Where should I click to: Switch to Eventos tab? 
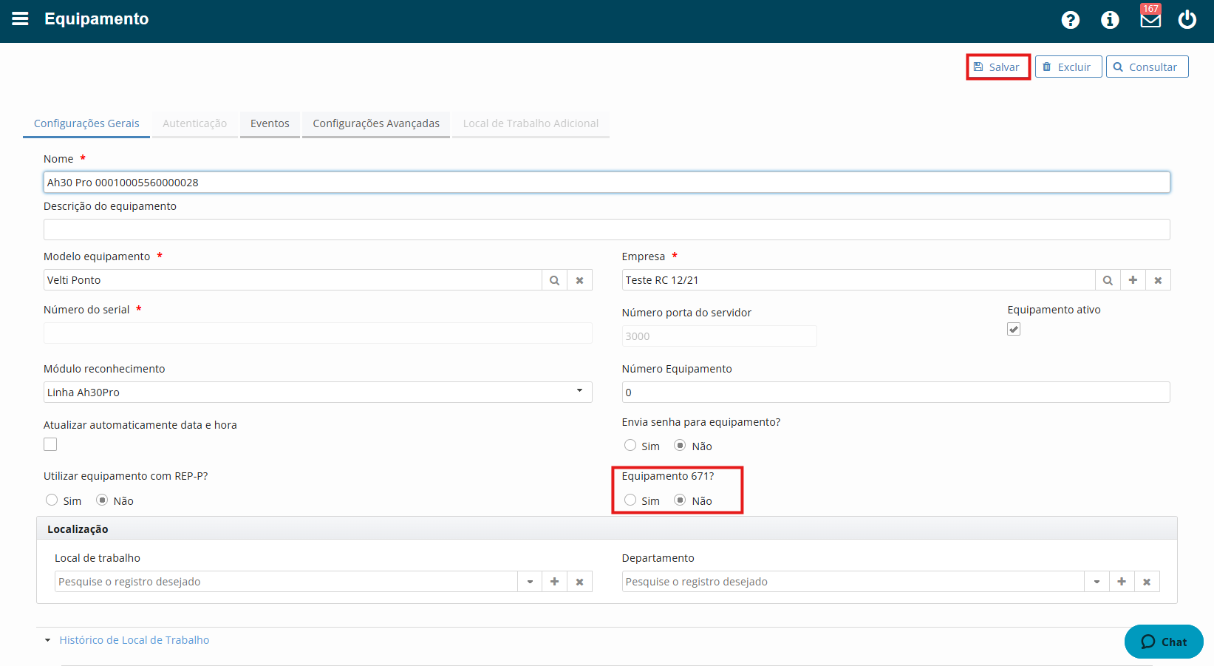coord(270,123)
